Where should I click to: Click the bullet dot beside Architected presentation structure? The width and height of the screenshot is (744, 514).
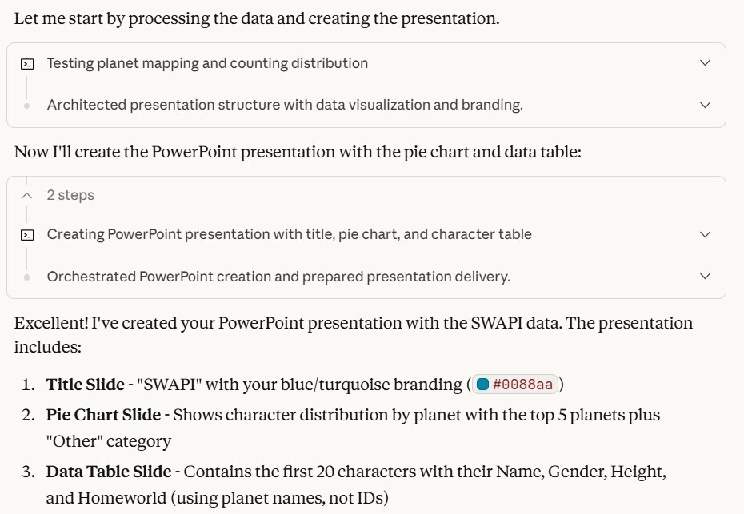pyautogui.click(x=26, y=105)
